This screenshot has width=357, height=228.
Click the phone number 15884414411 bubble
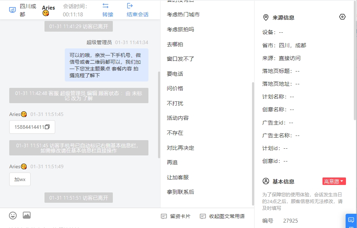32,127
